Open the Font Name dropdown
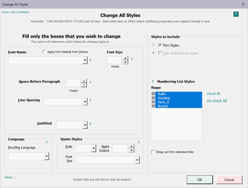This screenshot has width=248, height=188. click(85, 60)
